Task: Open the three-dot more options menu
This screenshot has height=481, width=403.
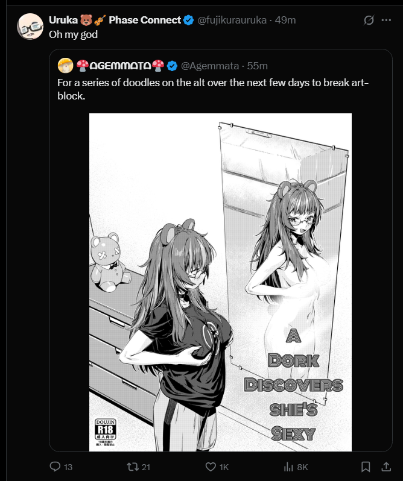Action: (x=386, y=20)
